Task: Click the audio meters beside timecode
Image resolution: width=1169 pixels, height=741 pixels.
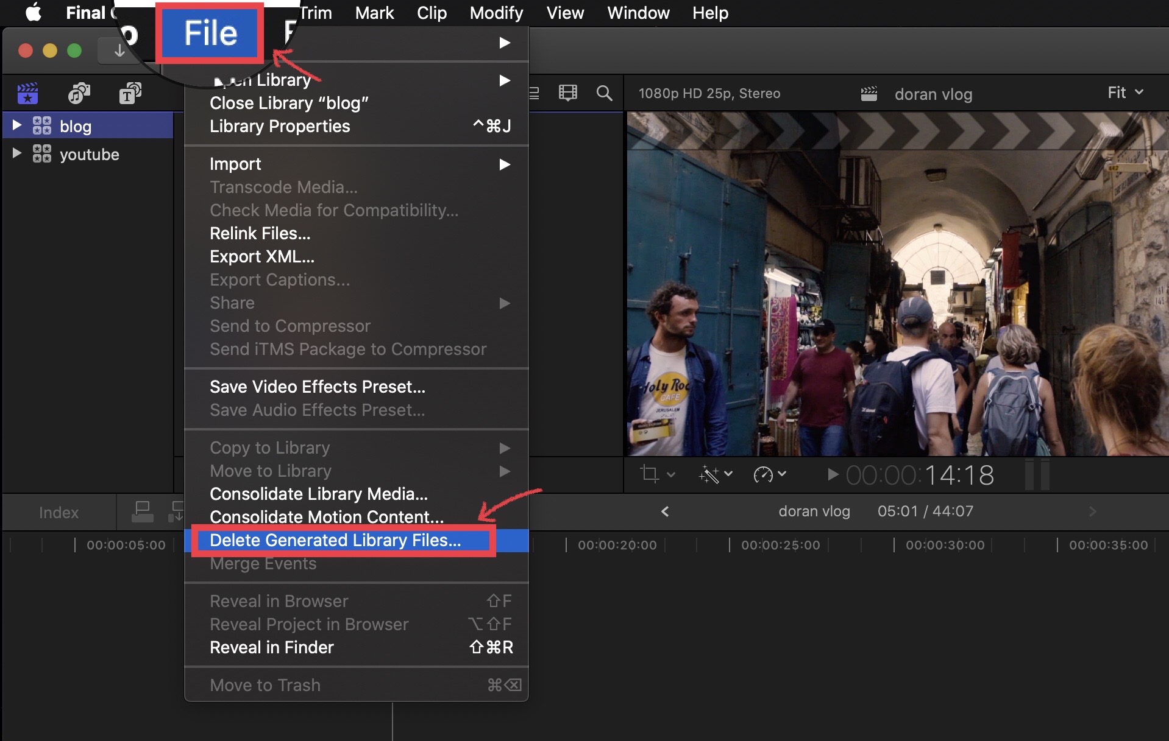Action: pyautogui.click(x=1037, y=475)
